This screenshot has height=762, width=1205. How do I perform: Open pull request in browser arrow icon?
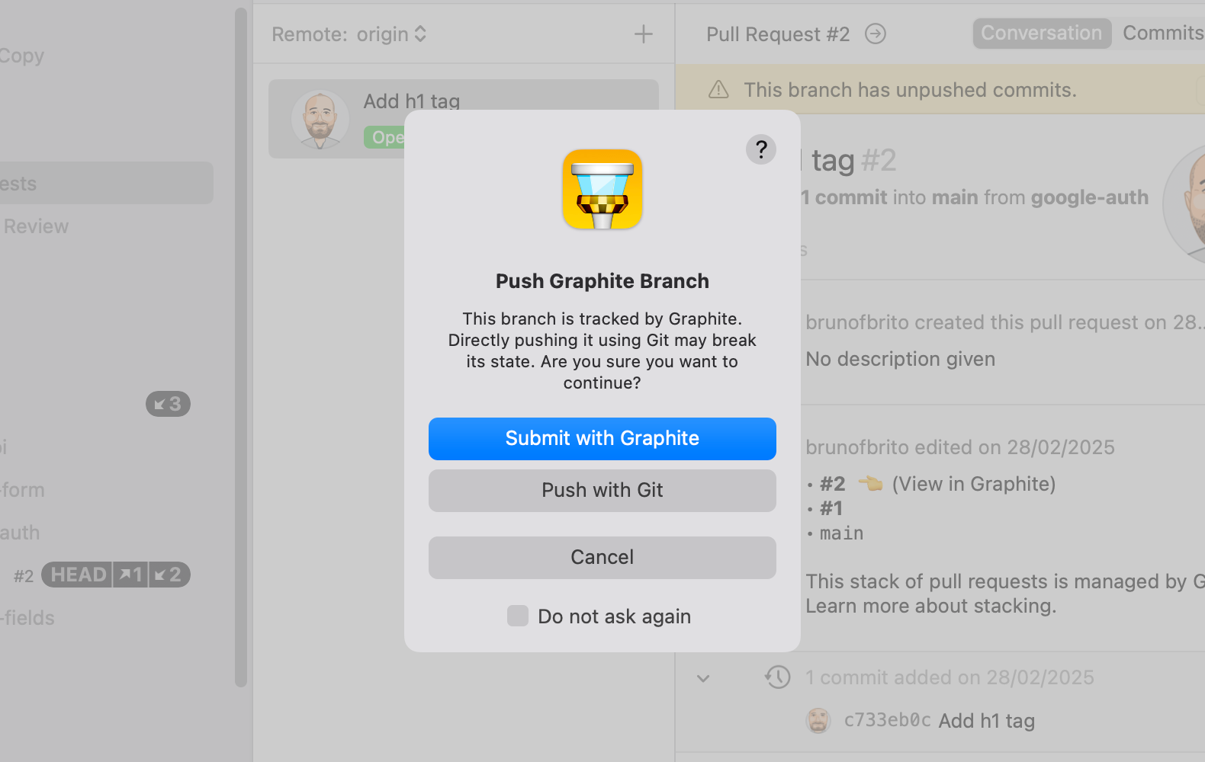pyautogui.click(x=875, y=34)
